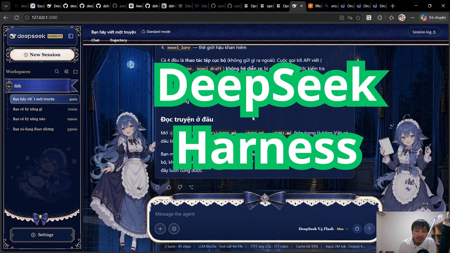This screenshot has width=450, height=253.
Task: Click the novel_lore code text
Action: click(x=179, y=48)
